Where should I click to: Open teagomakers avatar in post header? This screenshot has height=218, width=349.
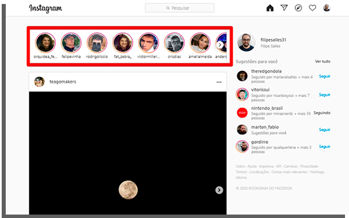coord(40,82)
